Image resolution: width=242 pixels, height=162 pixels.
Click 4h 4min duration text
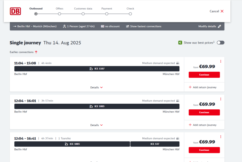click(x=46, y=63)
